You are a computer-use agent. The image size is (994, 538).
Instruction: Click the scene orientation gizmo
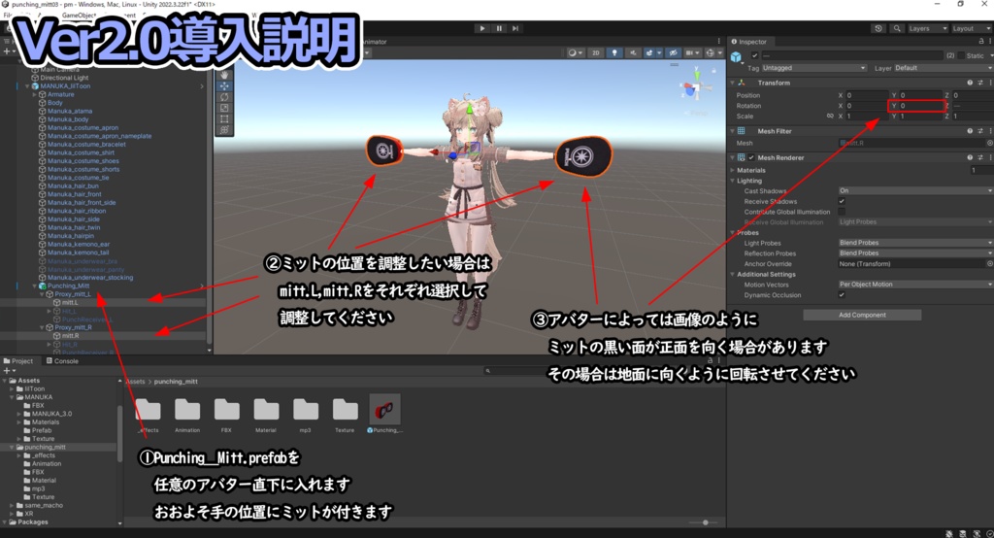pos(696,87)
